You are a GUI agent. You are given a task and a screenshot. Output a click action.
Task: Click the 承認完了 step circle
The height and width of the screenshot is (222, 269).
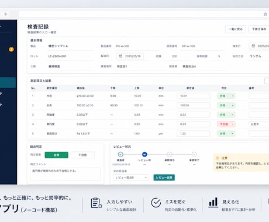click(194, 154)
